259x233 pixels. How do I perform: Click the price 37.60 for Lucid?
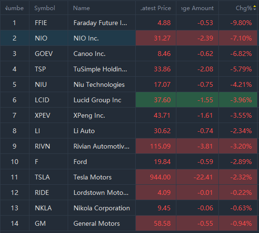pyautogui.click(x=162, y=100)
